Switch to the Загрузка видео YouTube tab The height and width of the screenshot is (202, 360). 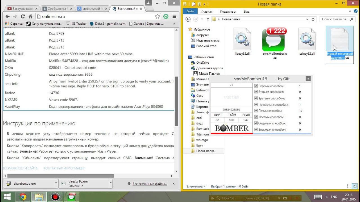point(22,9)
